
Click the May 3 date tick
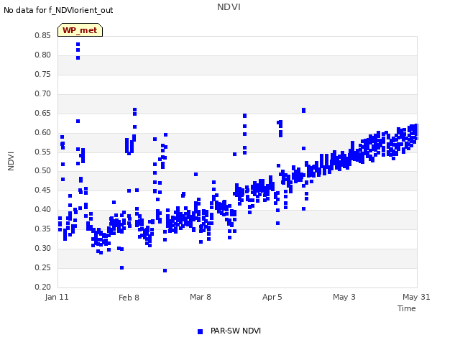344,297
